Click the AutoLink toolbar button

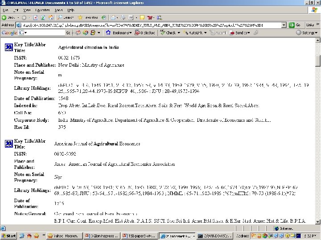tap(193, 32)
